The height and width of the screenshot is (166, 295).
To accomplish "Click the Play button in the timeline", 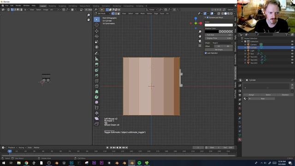I will pos(120,148).
